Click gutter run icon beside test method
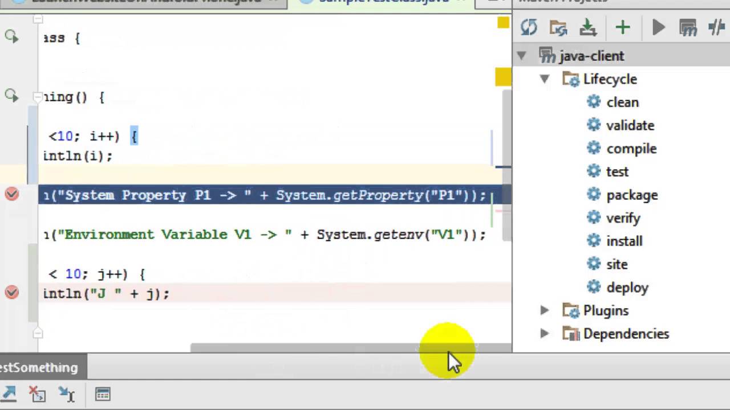Viewport: 730px width, 410px height. click(x=11, y=96)
